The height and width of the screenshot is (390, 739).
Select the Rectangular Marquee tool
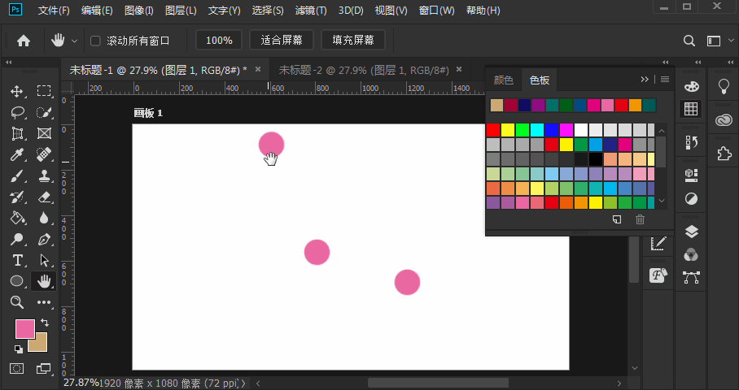pos(44,91)
